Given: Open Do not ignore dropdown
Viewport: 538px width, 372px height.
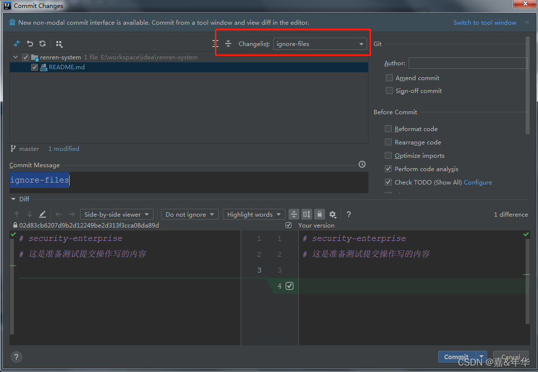Looking at the screenshot, I should [x=190, y=214].
